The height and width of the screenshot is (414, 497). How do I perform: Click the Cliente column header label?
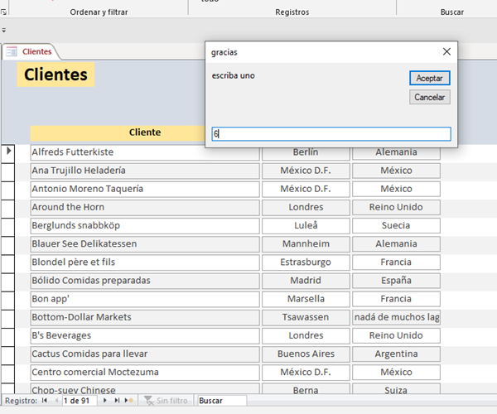click(145, 132)
